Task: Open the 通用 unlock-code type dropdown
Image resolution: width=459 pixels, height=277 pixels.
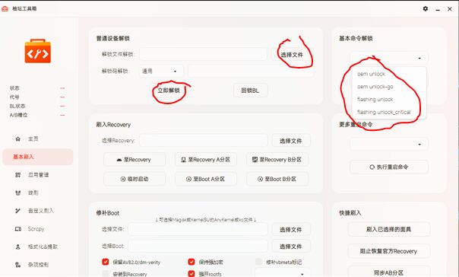Action: (x=161, y=72)
